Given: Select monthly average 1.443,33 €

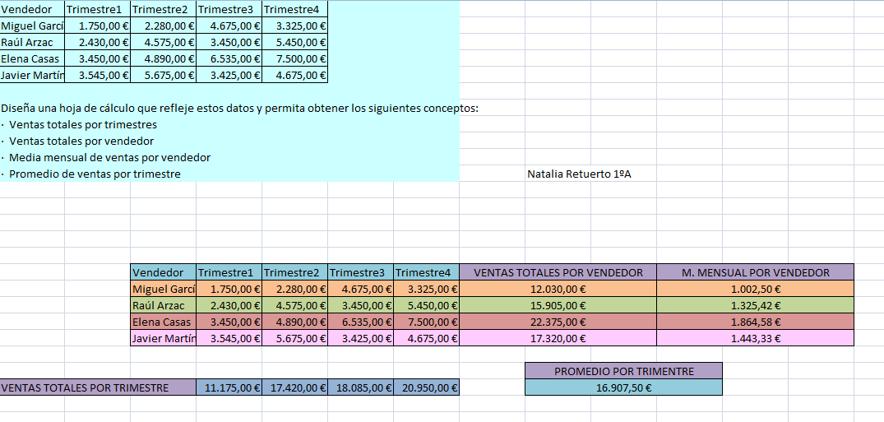Looking at the screenshot, I should tap(756, 338).
